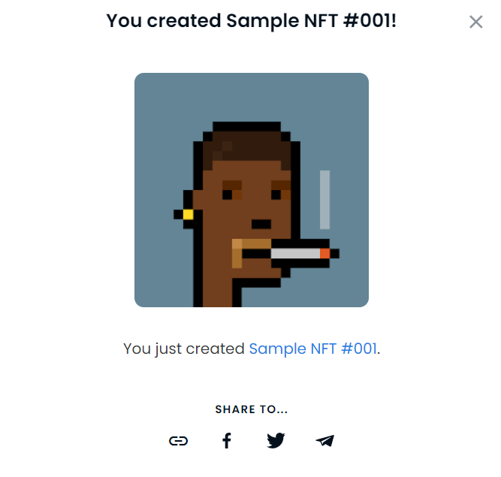Open the Sample NFT #001 link
The height and width of the screenshot is (477, 501).
pyautogui.click(x=312, y=349)
